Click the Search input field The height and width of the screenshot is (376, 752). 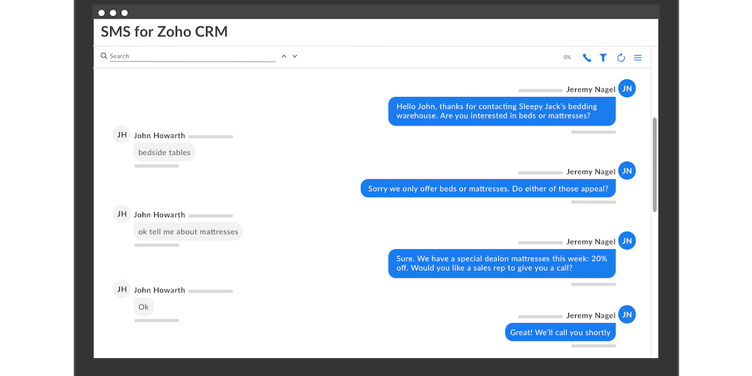192,57
